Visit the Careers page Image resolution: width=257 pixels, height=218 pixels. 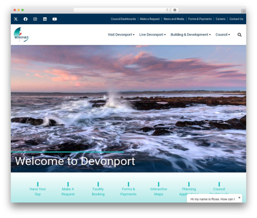221,19
